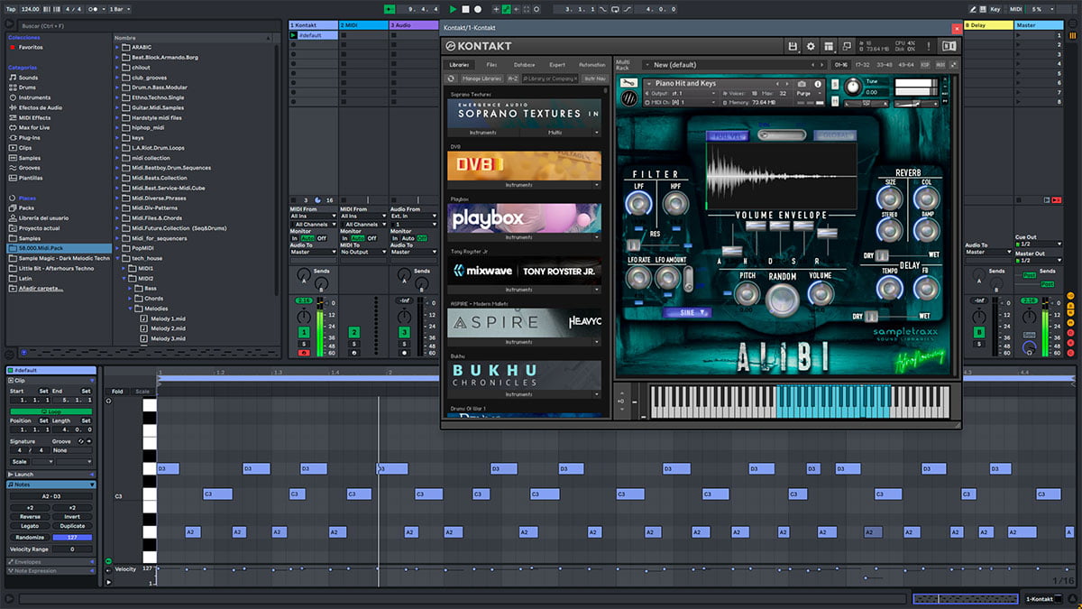Show instrument info icon in Kontakt
Image resolution: width=1082 pixels, height=609 pixels.
pos(816,84)
